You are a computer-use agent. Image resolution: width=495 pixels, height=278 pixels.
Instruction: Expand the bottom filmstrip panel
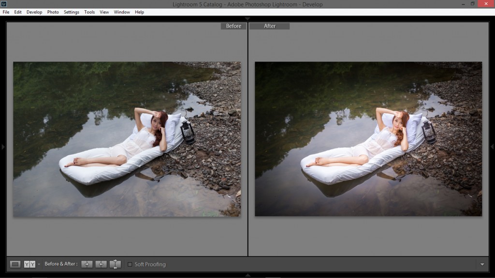pyautogui.click(x=247, y=275)
